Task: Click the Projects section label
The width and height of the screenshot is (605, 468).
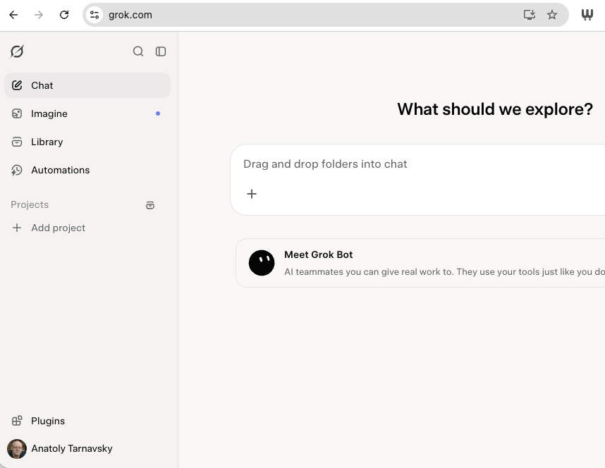Action: click(x=30, y=205)
